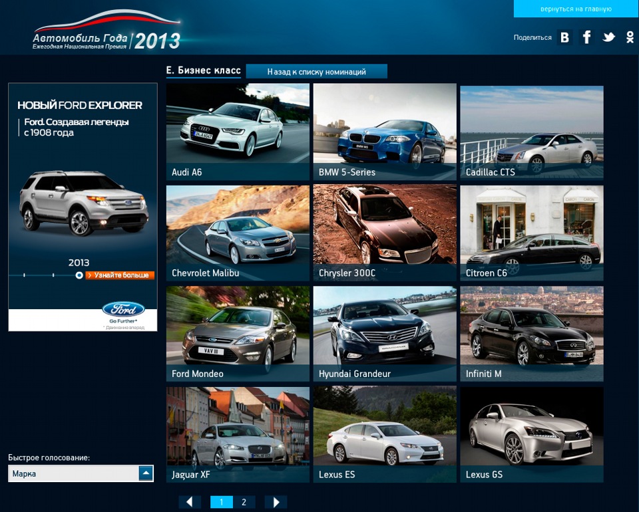639x512 pixels.
Task: Click the Chevrolet Malibu caption
Action: 206,273
